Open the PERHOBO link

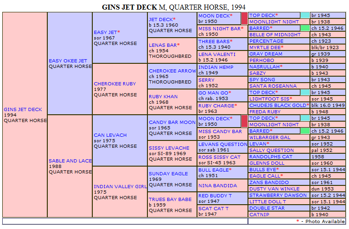point(262,61)
